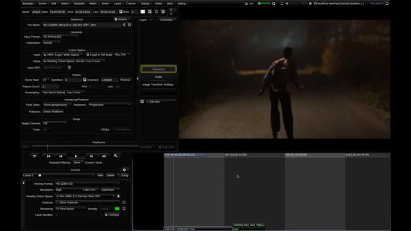Click the refresh icon next to File Name

124,24
